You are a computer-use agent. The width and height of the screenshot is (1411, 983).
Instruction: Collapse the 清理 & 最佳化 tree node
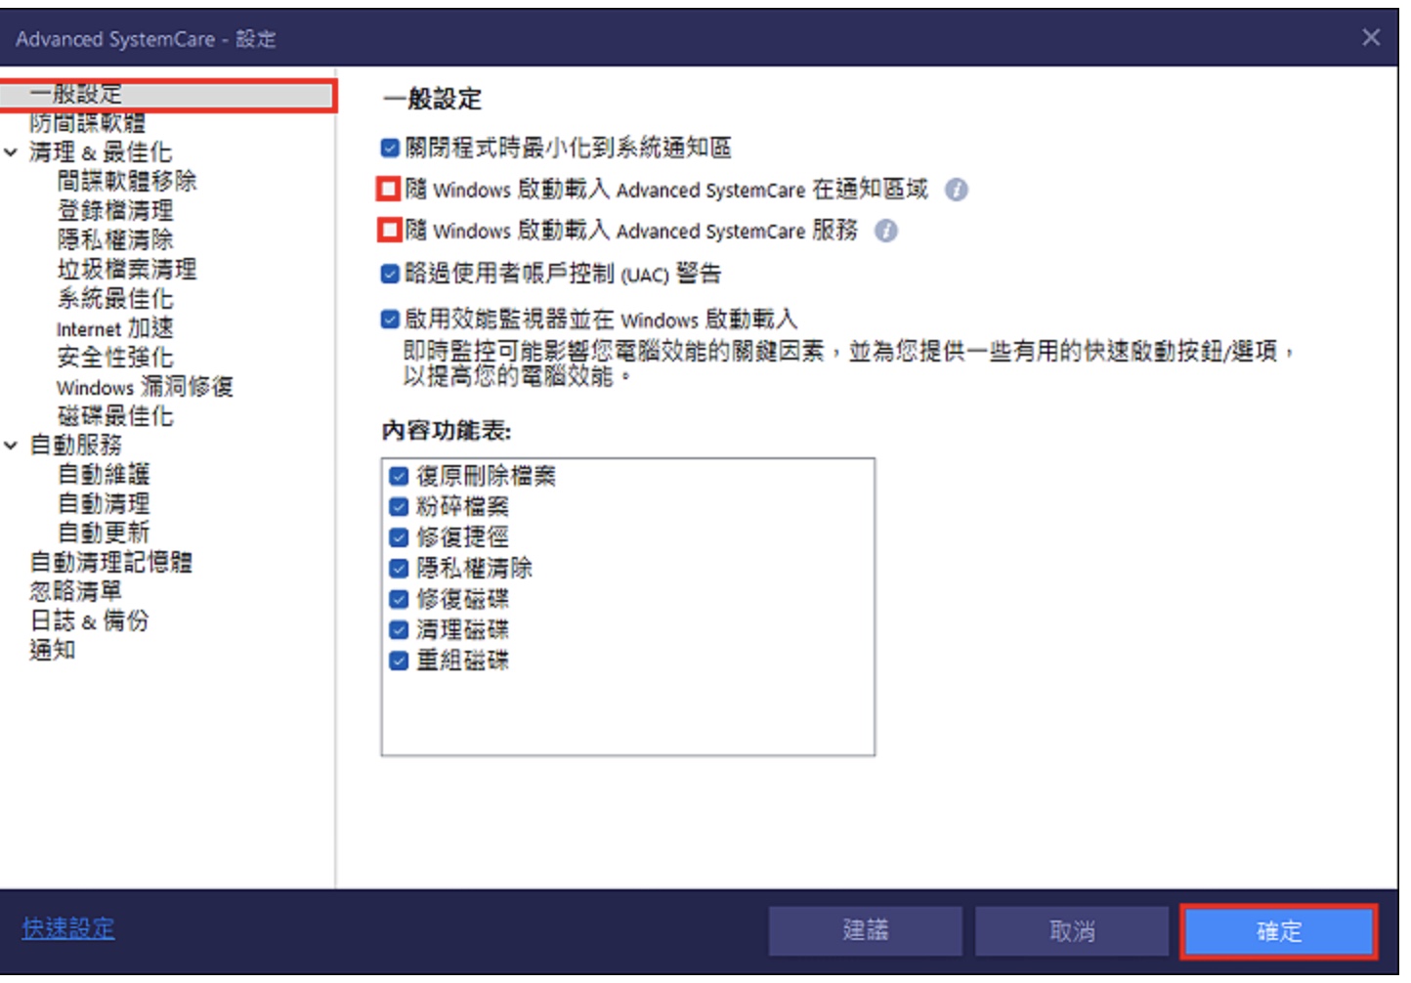click(x=12, y=153)
